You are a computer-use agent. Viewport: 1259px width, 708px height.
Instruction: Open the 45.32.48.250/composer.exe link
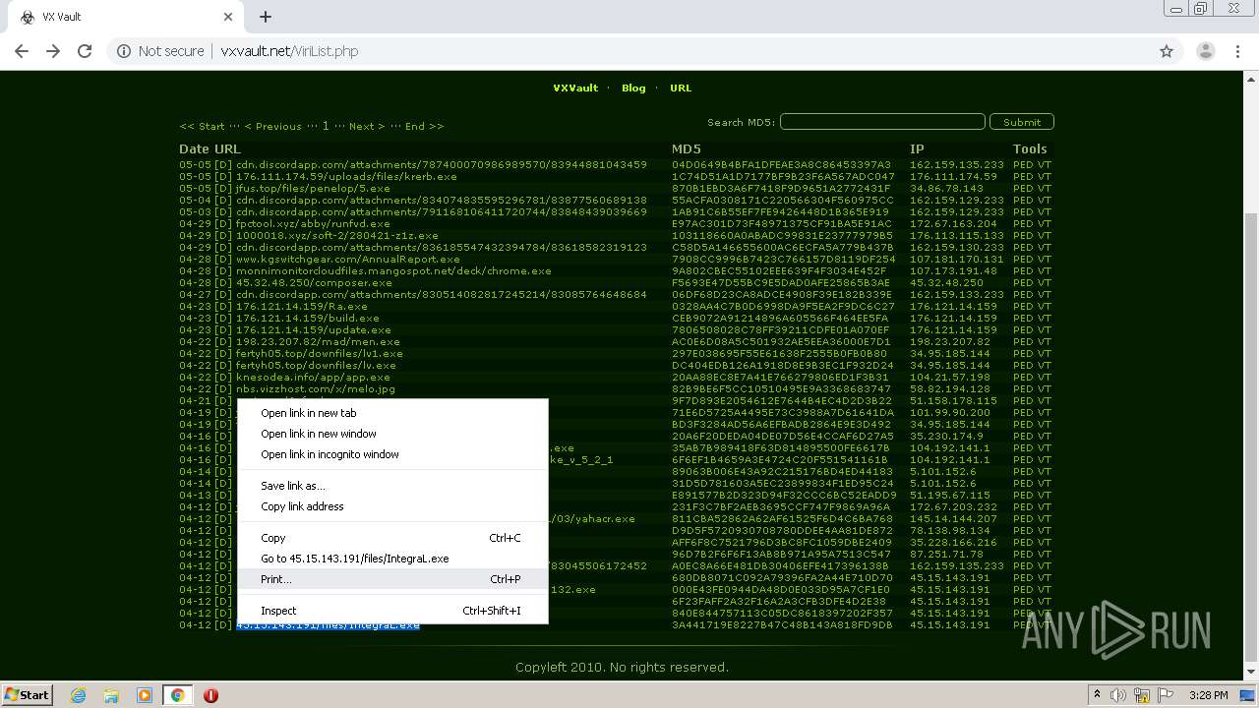(314, 282)
